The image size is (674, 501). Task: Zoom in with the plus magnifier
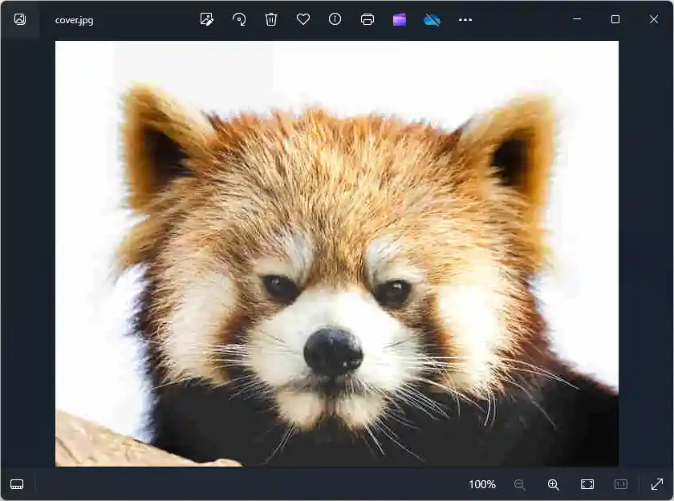click(x=553, y=484)
